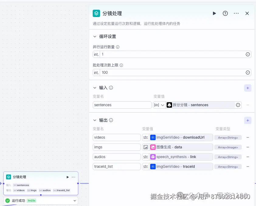Viewport: 256px width, 206px height.
Task: Delete the videos output row
Action: pyautogui.click(x=248, y=137)
